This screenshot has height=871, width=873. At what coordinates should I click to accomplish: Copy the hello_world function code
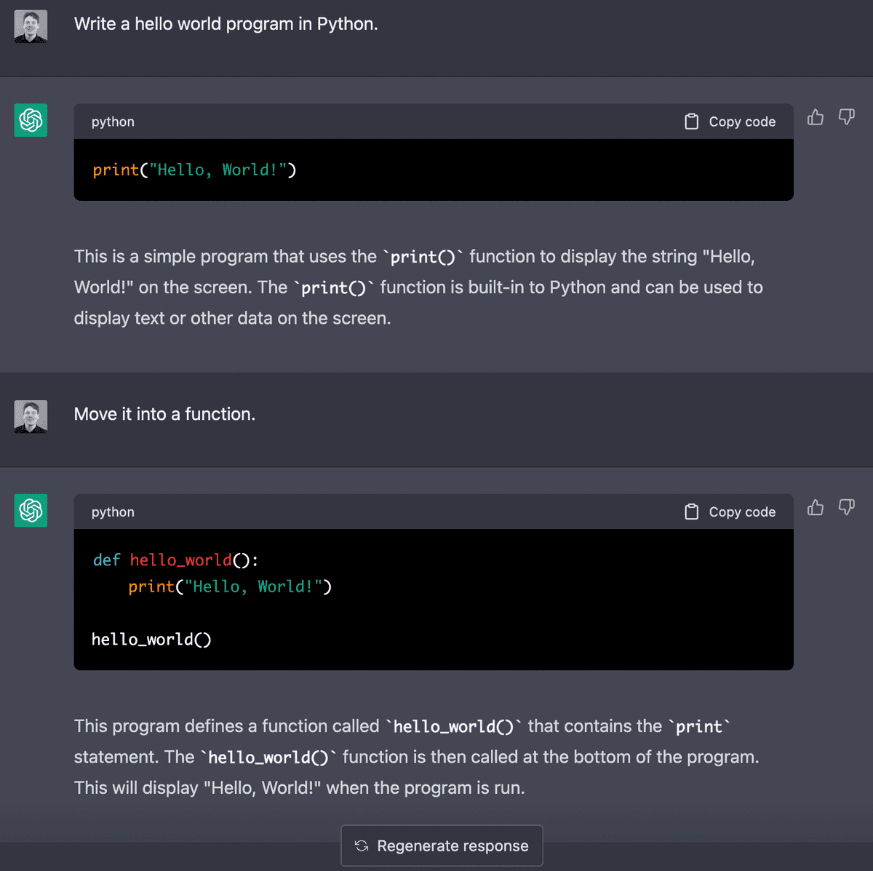[x=730, y=511]
